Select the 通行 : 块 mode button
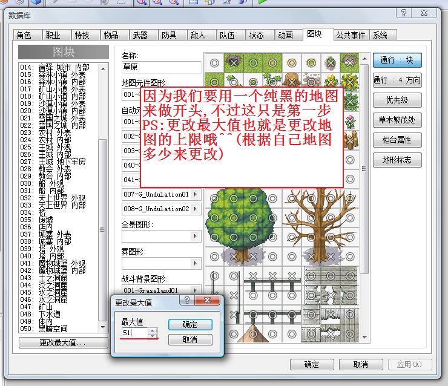Screen dimensions: 448x386 (397, 60)
